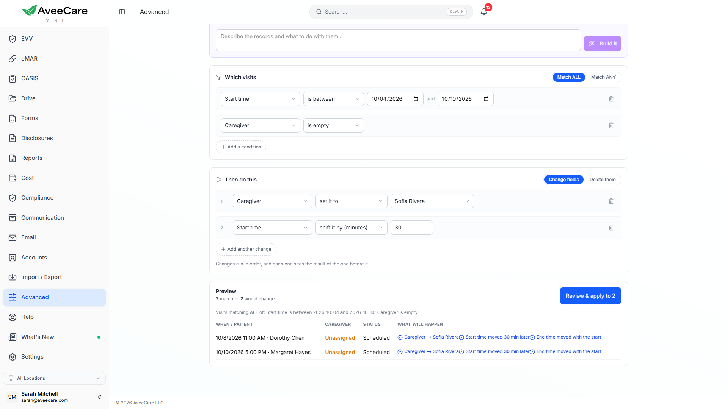728x409 pixels.
Task: Switch to Delete them mode
Action: [602, 180]
